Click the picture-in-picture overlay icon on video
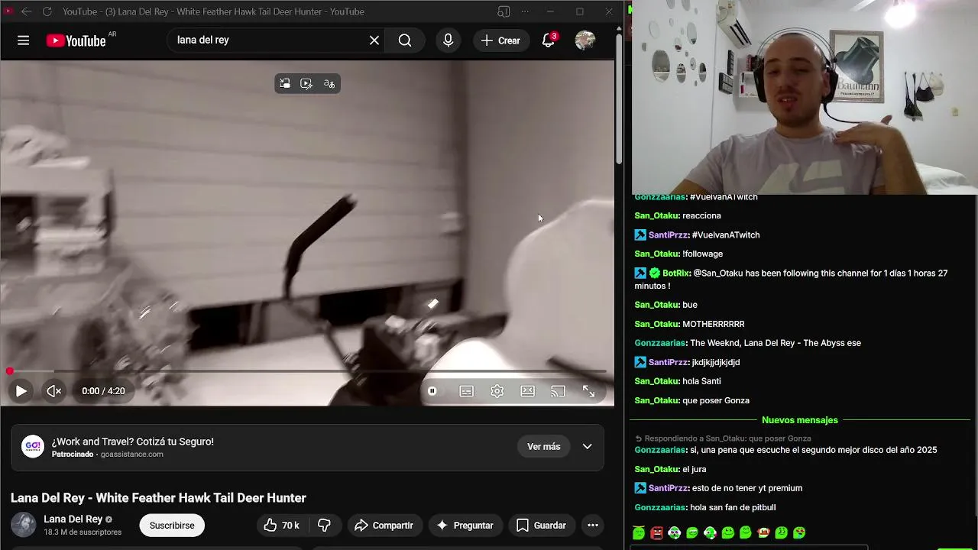 285,84
